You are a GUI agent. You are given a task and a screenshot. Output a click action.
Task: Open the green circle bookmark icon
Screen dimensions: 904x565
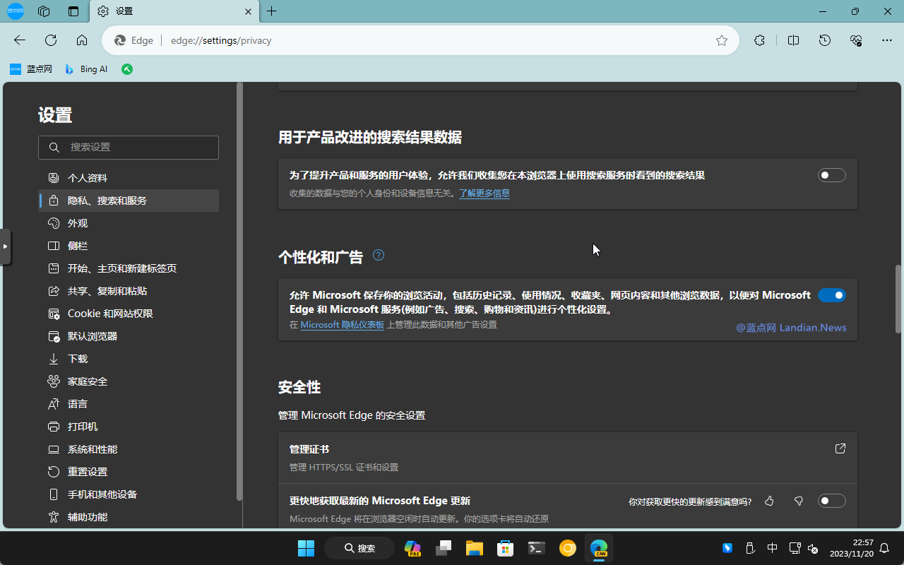tap(127, 69)
